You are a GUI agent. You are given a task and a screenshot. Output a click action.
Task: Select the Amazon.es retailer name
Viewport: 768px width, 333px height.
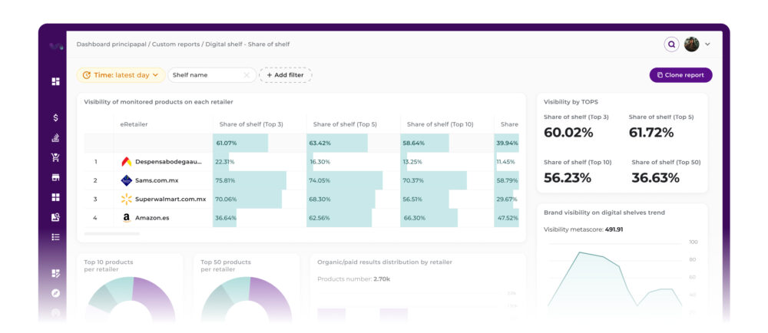tap(152, 218)
